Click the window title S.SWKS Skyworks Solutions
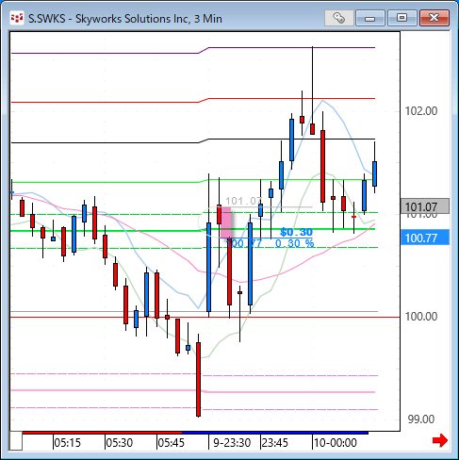 (125, 19)
